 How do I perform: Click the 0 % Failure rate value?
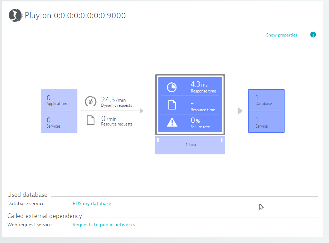coord(200,123)
